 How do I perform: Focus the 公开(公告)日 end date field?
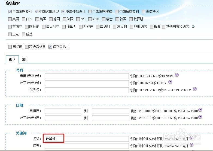(x=110, y=118)
